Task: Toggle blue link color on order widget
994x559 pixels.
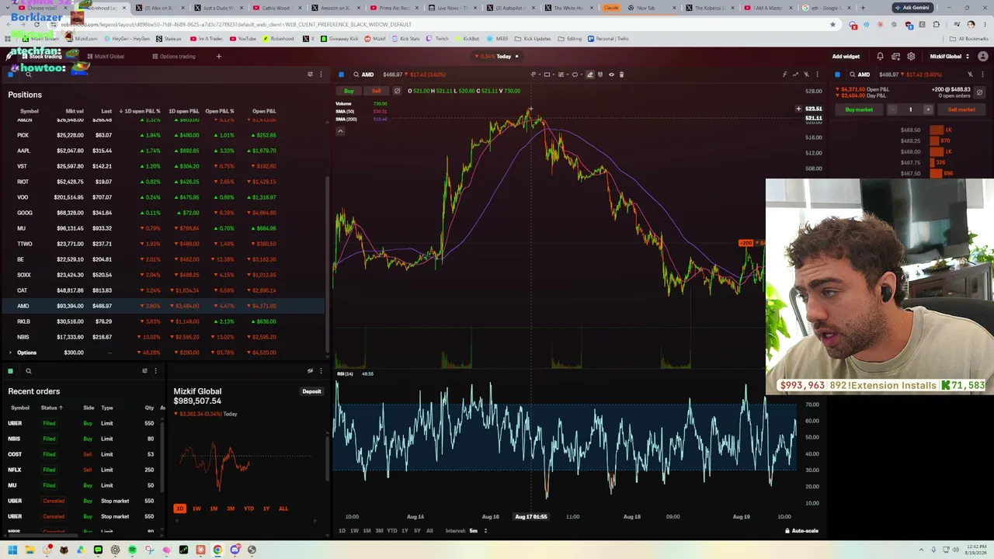Action: tap(837, 75)
